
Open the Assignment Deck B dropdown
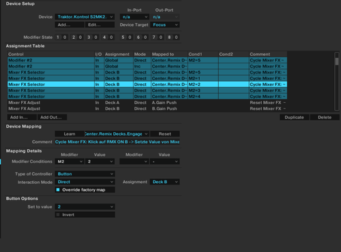[x=165, y=182]
